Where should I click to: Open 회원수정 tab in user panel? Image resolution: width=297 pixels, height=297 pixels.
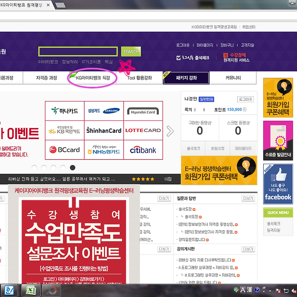[218, 148]
